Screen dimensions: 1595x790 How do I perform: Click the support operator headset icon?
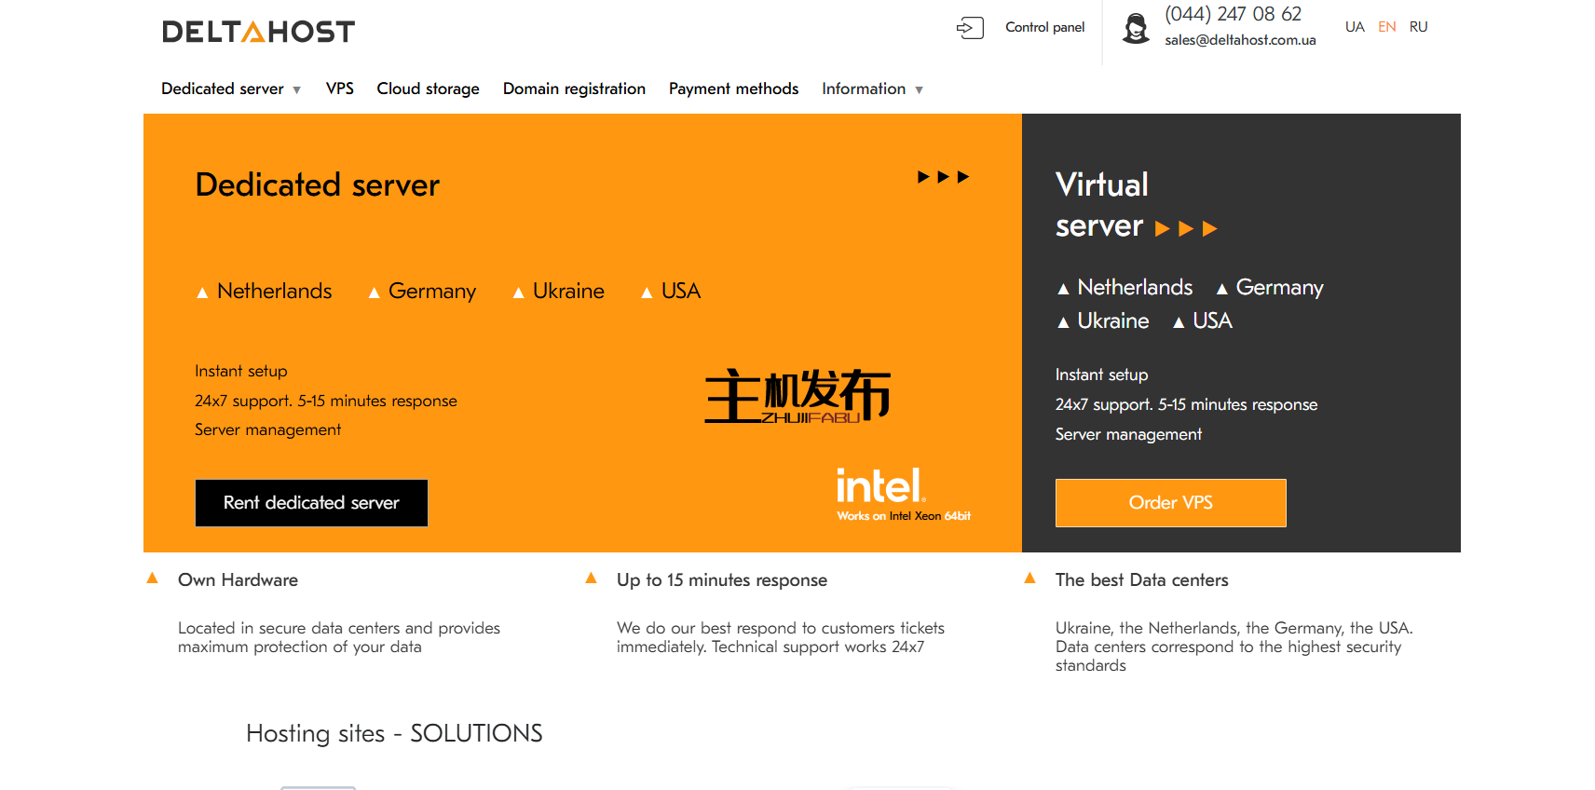(x=1136, y=29)
